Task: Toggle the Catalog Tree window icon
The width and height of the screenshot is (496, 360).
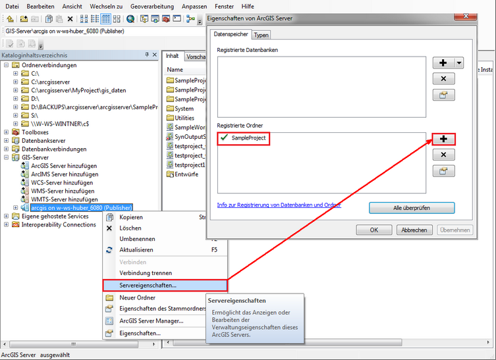Action: click(x=144, y=19)
